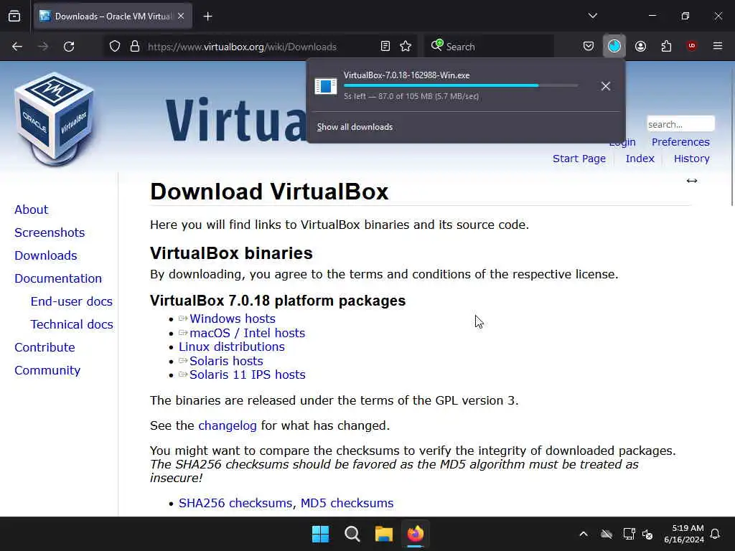Download Solaris 11 IPS hosts package
The image size is (735, 551).
point(247,375)
